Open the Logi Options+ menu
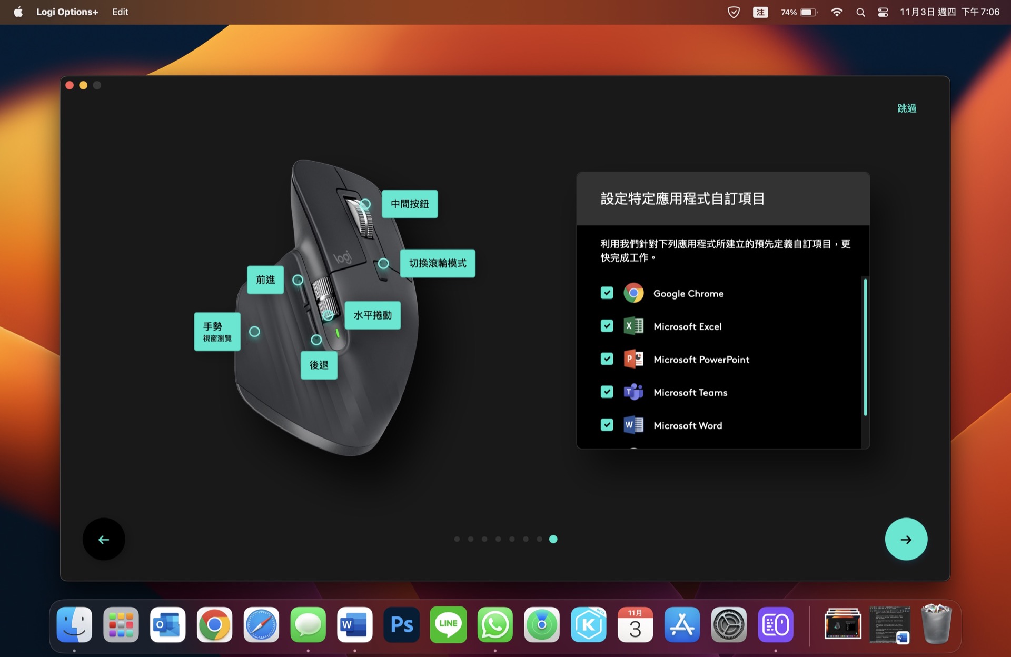Viewport: 1011px width, 657px height. pyautogui.click(x=67, y=12)
